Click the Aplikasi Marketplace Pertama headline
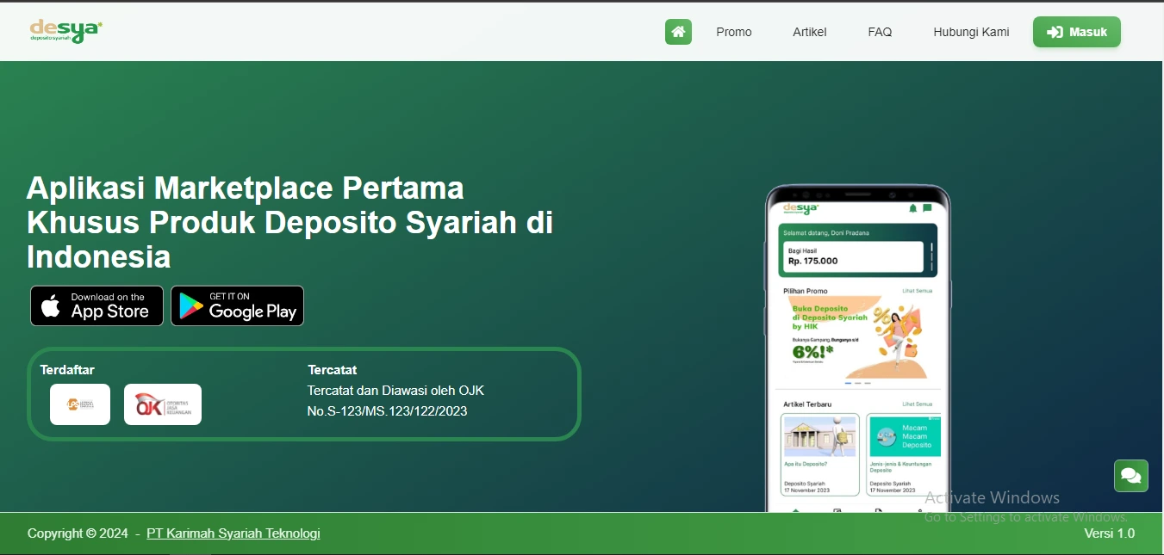1164x555 pixels. (289, 222)
